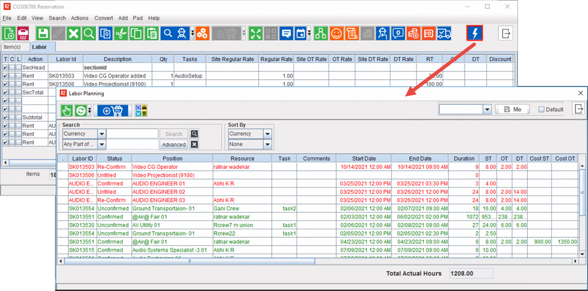This screenshot has height=291, width=588.
Task: Click the red print icon in toolbar
Action: [23, 33]
